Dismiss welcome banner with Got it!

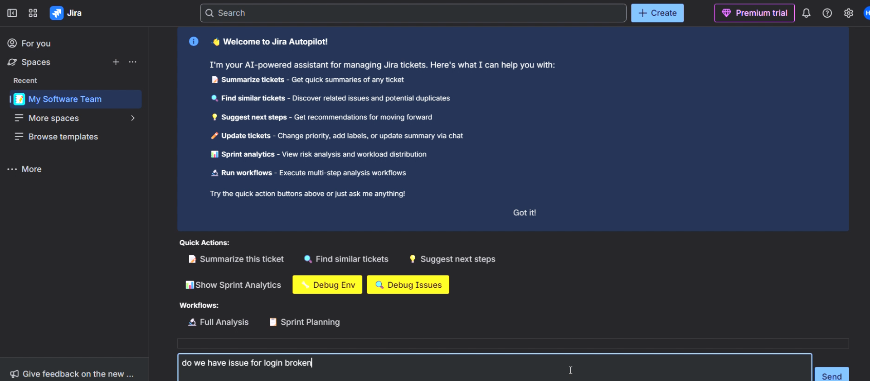pos(525,213)
